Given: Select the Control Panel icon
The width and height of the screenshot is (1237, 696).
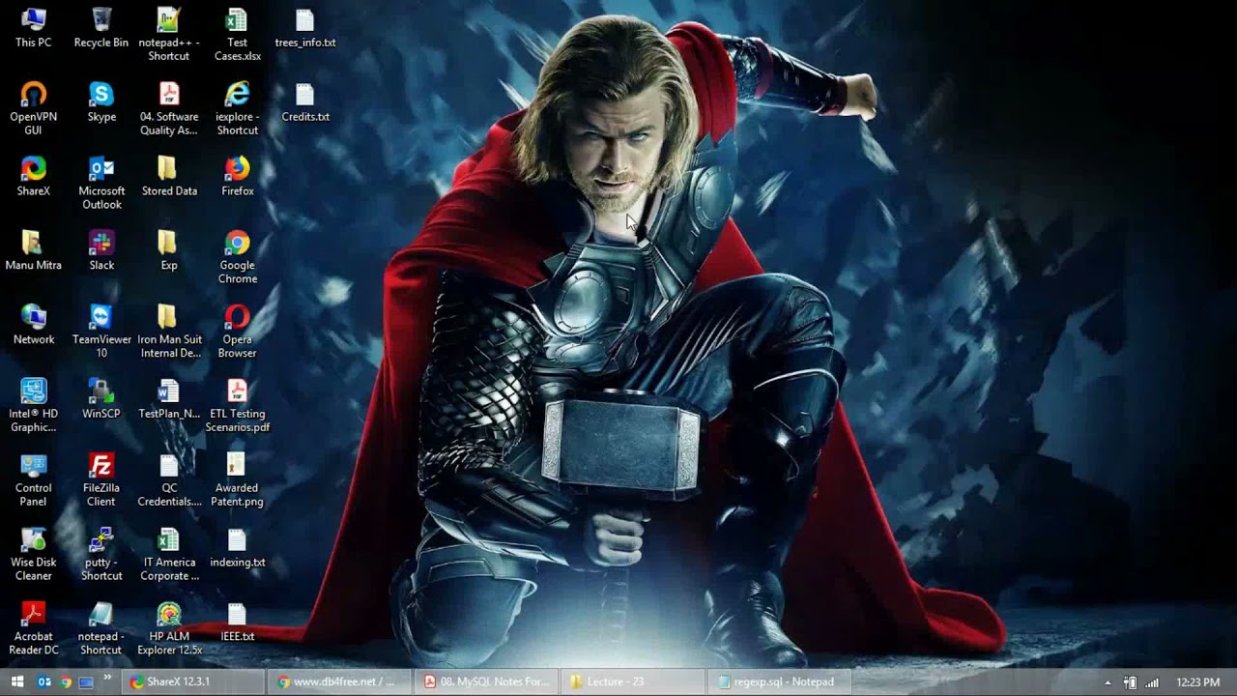Looking at the screenshot, I should (x=33, y=480).
